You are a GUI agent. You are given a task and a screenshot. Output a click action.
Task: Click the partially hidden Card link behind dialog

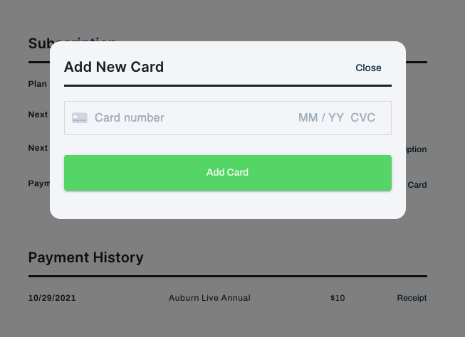click(x=417, y=185)
